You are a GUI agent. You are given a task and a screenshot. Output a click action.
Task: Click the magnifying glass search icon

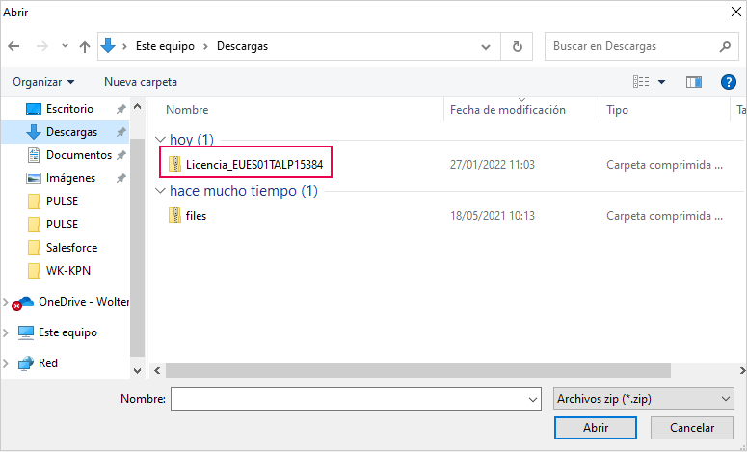click(x=725, y=46)
